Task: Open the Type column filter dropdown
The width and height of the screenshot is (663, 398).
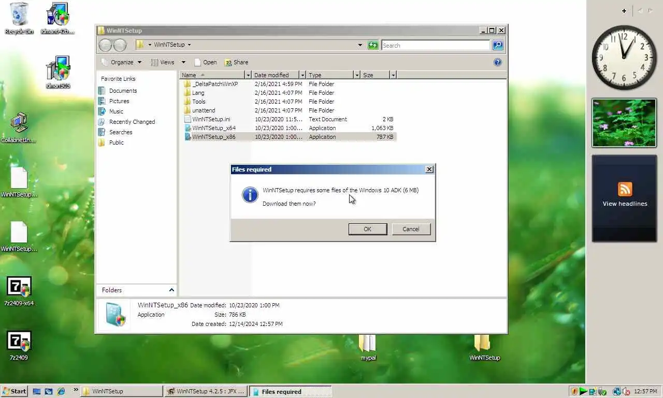Action: (x=357, y=75)
